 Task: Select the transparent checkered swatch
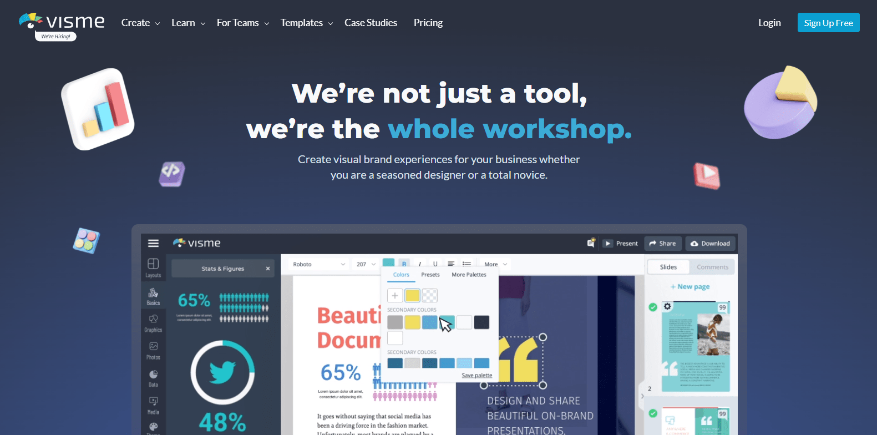(430, 295)
